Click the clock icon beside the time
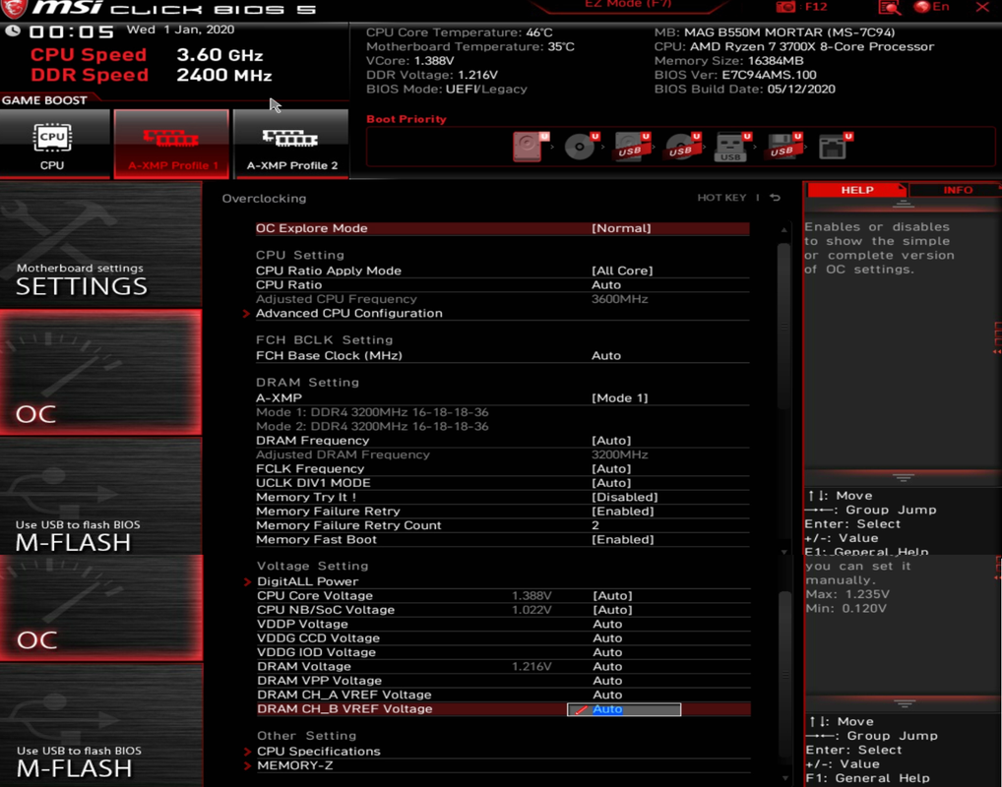The image size is (1002, 787). point(12,30)
